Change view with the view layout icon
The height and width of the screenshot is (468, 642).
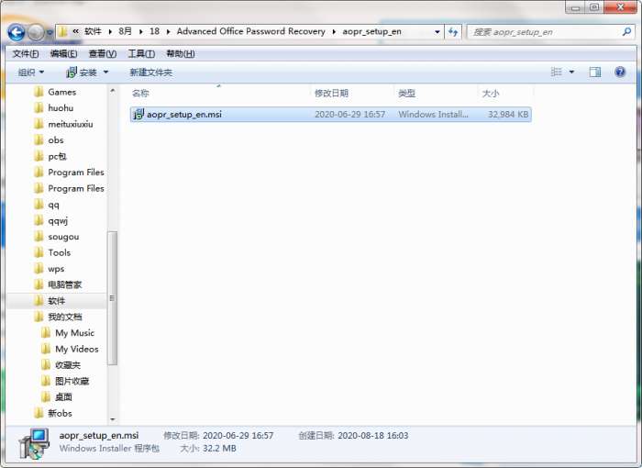tap(556, 72)
